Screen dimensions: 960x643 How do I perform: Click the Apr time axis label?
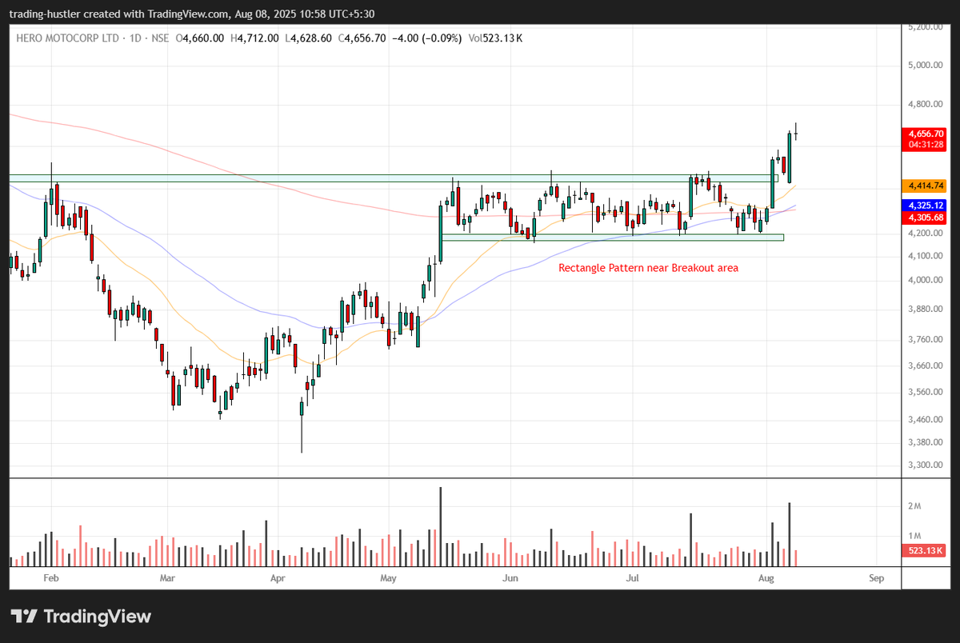[x=278, y=577]
